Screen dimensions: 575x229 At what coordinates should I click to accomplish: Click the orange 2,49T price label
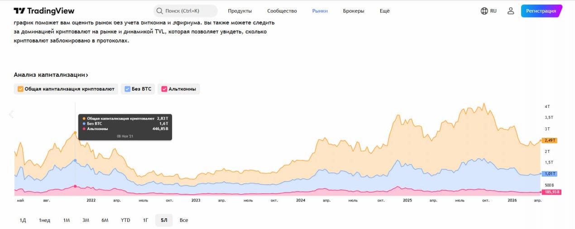click(550, 140)
